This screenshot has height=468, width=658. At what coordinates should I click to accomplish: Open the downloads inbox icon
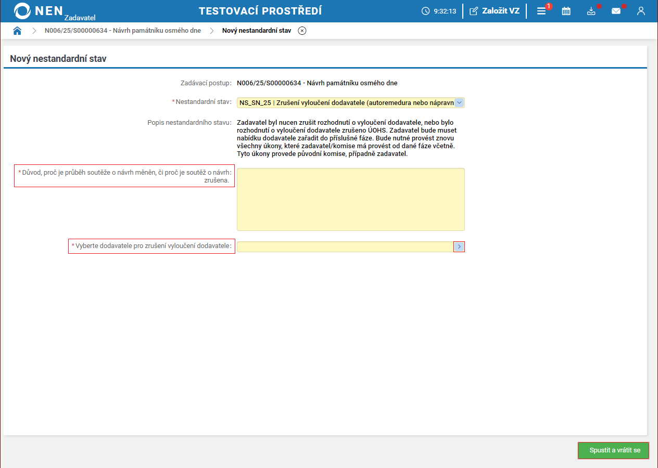point(591,11)
